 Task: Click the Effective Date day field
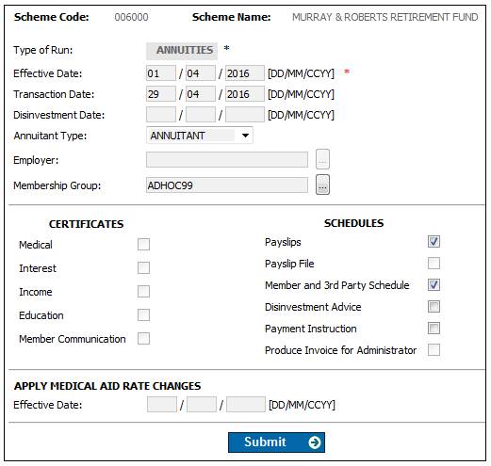click(x=161, y=73)
